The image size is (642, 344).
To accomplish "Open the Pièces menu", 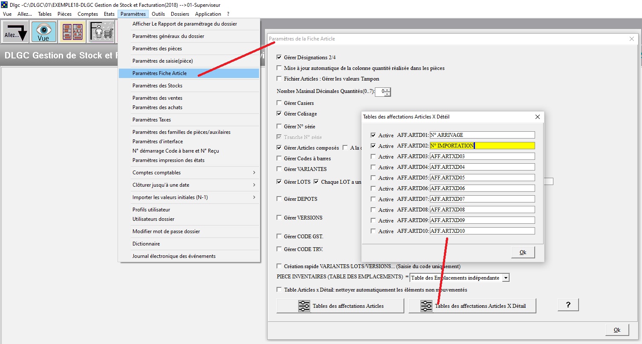I will click(x=65, y=14).
